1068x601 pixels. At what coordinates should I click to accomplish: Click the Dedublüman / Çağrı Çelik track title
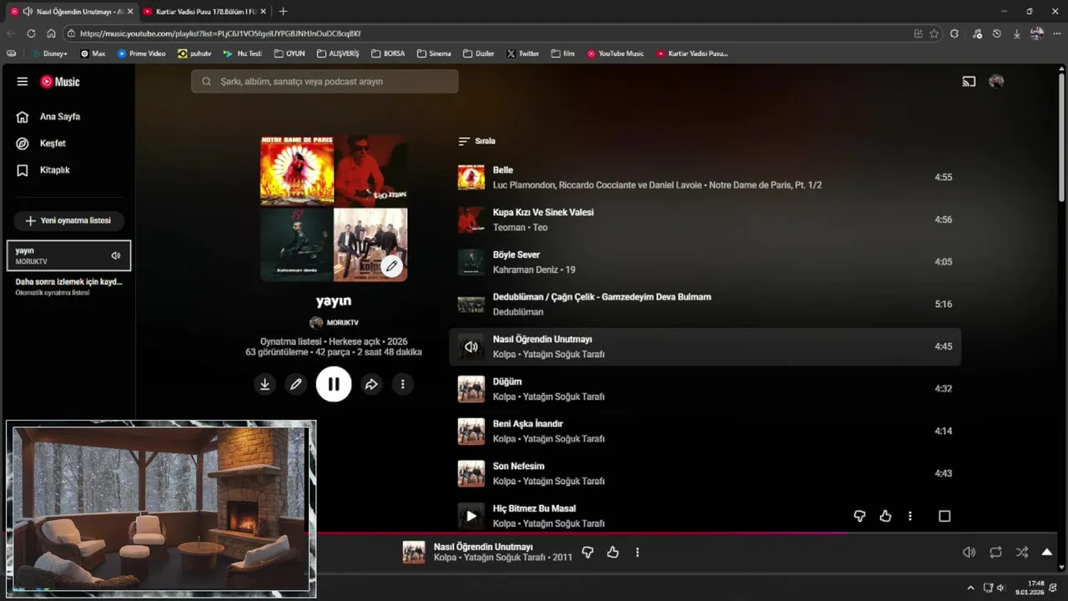click(x=602, y=296)
